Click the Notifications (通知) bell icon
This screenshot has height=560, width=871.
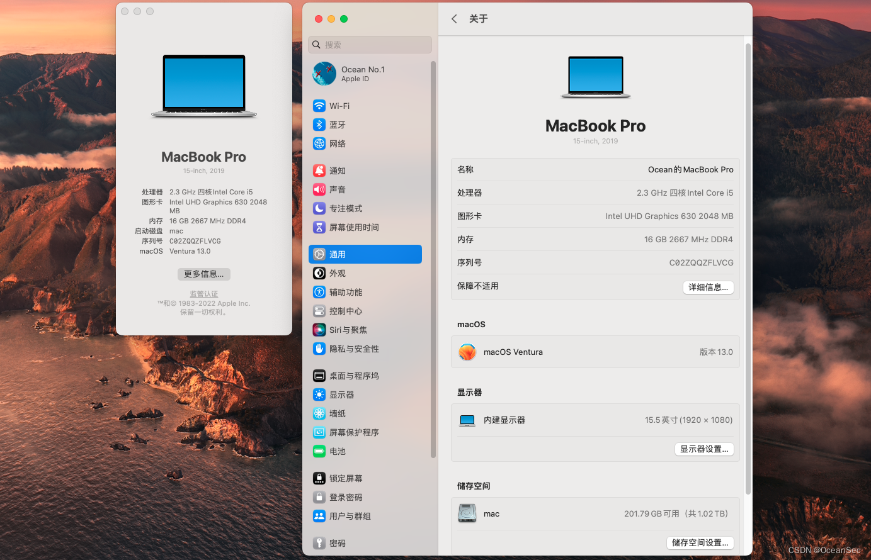coord(319,171)
